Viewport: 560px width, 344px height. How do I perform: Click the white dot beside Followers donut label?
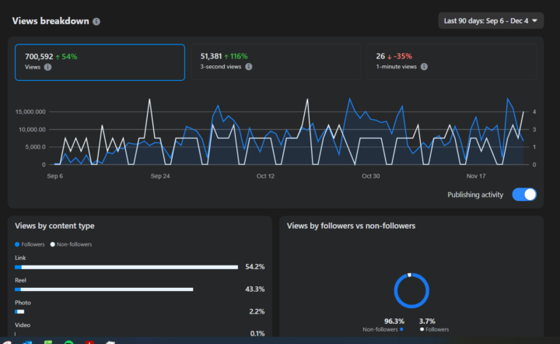point(422,329)
